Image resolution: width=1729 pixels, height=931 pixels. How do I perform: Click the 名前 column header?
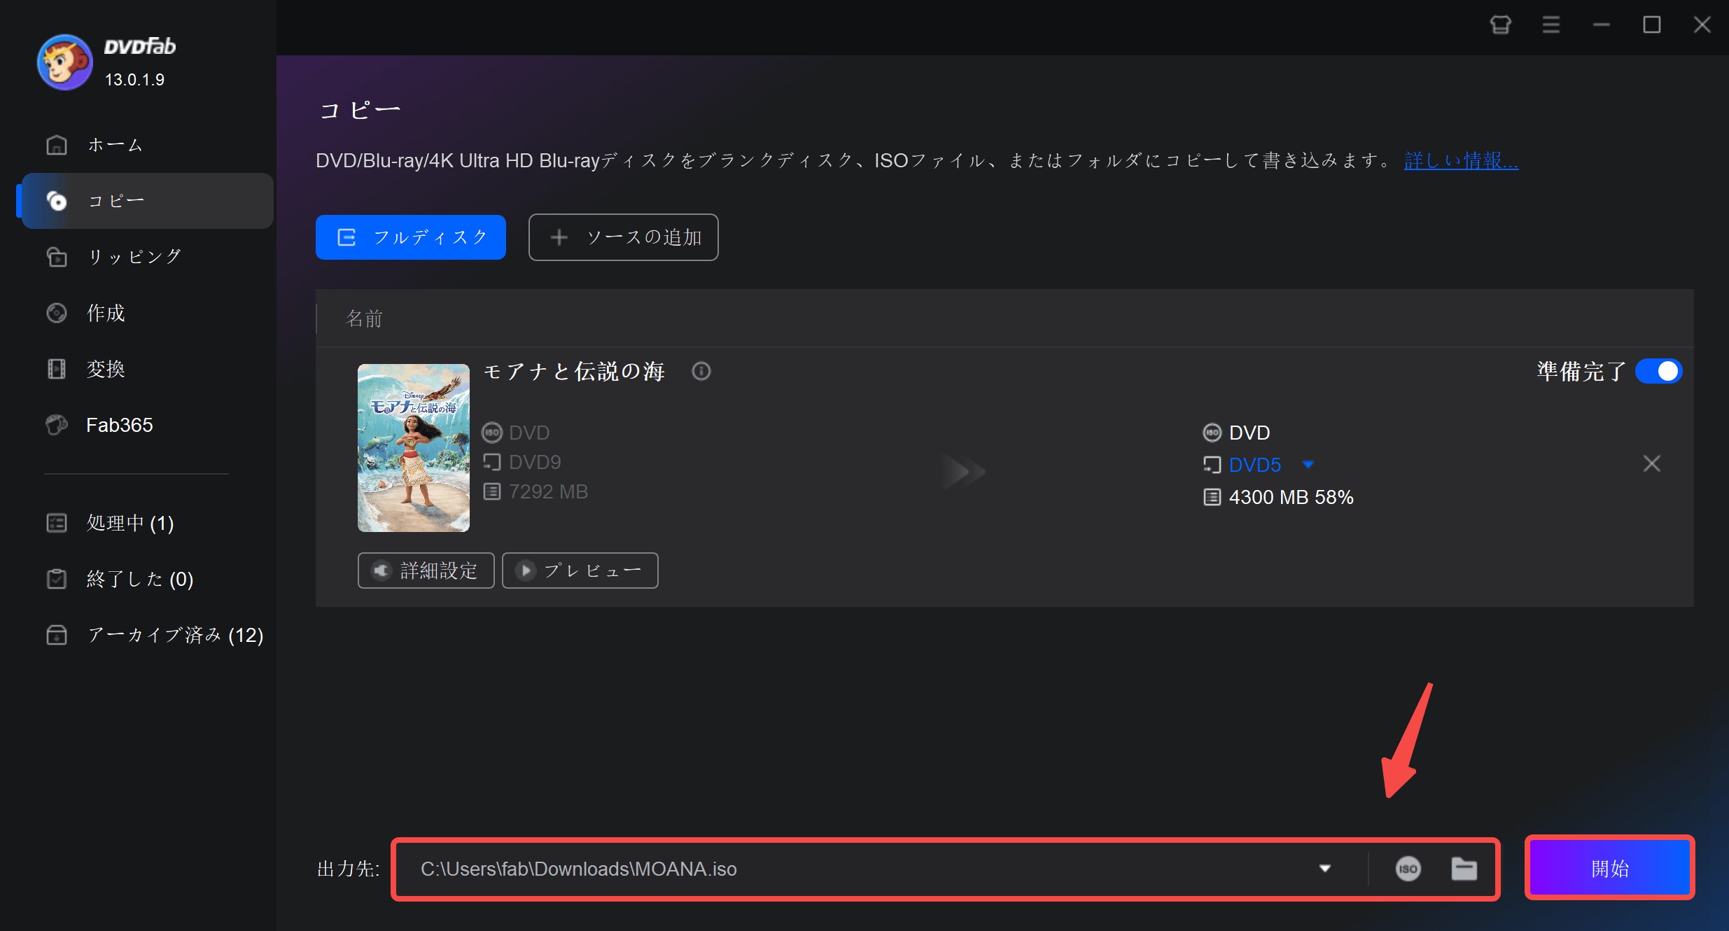365,318
